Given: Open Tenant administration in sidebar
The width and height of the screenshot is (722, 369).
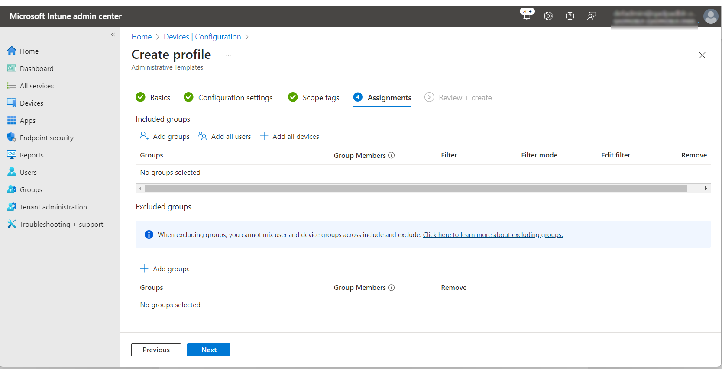Looking at the screenshot, I should point(53,207).
